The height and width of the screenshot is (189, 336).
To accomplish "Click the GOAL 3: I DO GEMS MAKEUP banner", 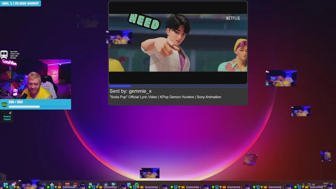I will point(20,3).
